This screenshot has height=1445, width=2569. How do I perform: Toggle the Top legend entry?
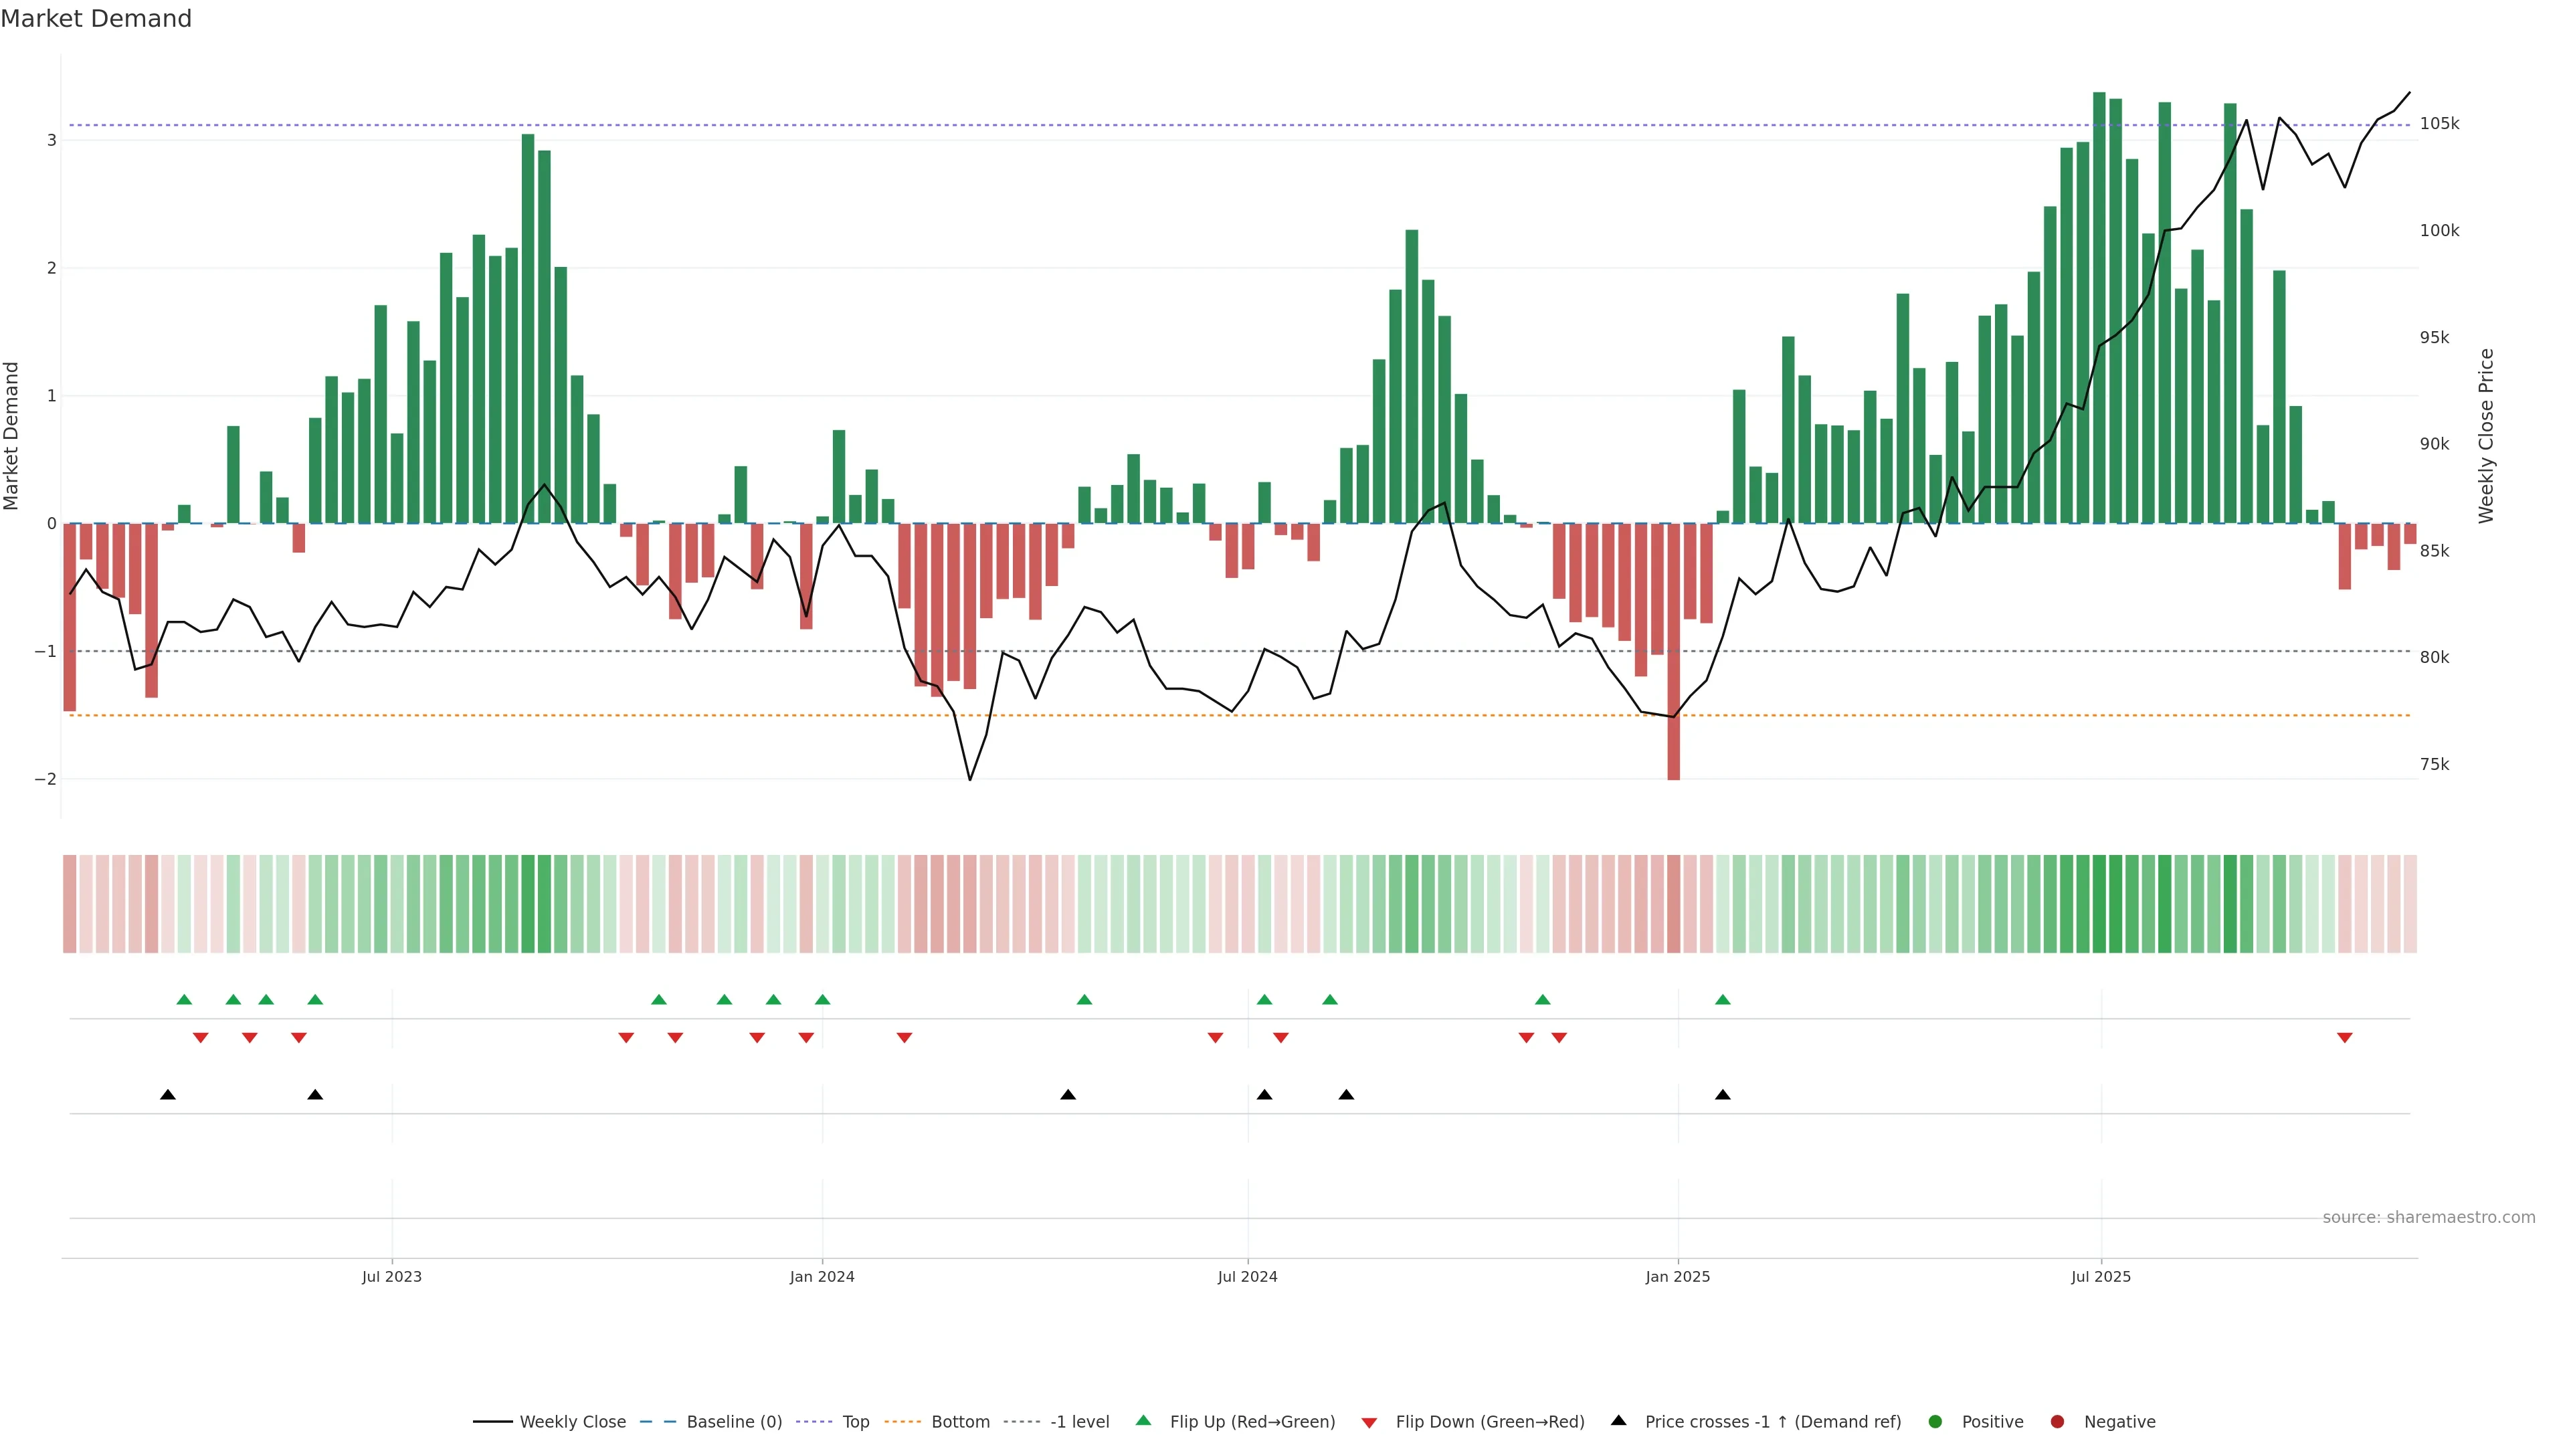click(x=855, y=1421)
